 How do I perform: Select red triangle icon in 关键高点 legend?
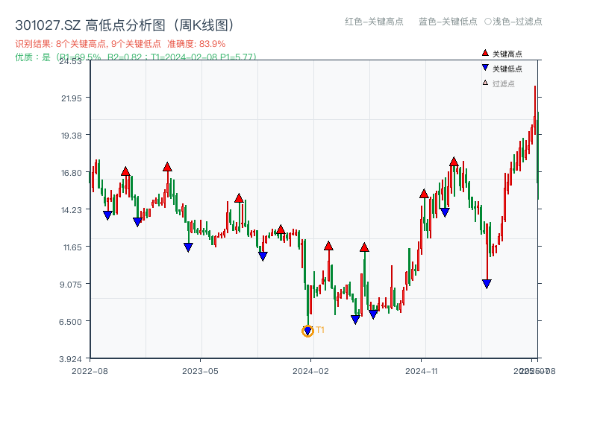pyautogui.click(x=485, y=53)
